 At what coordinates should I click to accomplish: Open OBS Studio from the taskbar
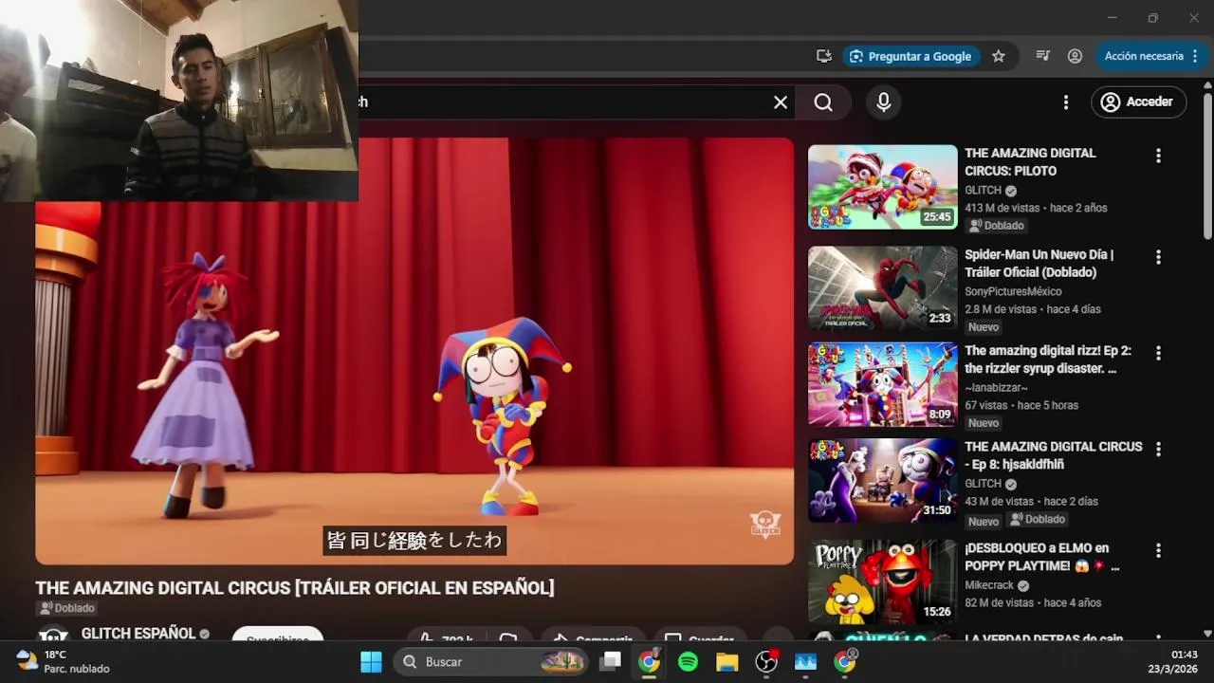pyautogui.click(x=766, y=661)
